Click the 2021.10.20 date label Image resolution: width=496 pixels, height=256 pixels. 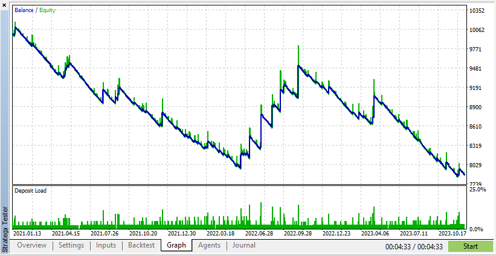(x=143, y=234)
